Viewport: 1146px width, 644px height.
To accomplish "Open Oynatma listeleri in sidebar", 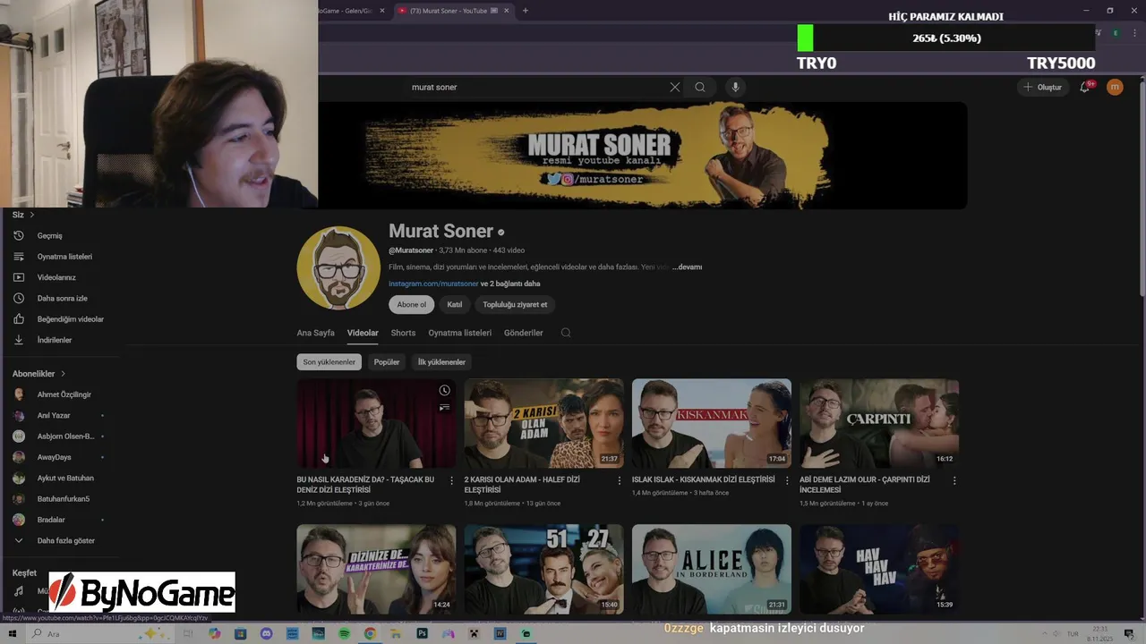I will [x=64, y=257].
